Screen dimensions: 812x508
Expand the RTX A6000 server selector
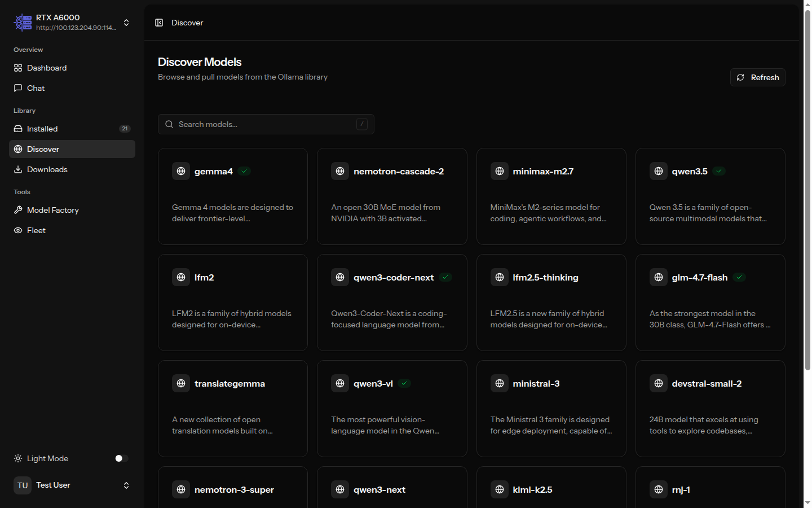click(x=126, y=23)
